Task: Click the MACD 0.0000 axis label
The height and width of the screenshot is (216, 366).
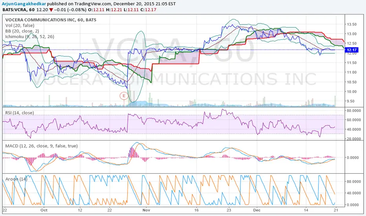Action: (353, 157)
